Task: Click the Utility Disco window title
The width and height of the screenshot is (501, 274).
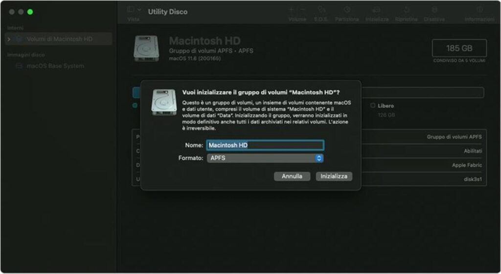Action: 168,12
